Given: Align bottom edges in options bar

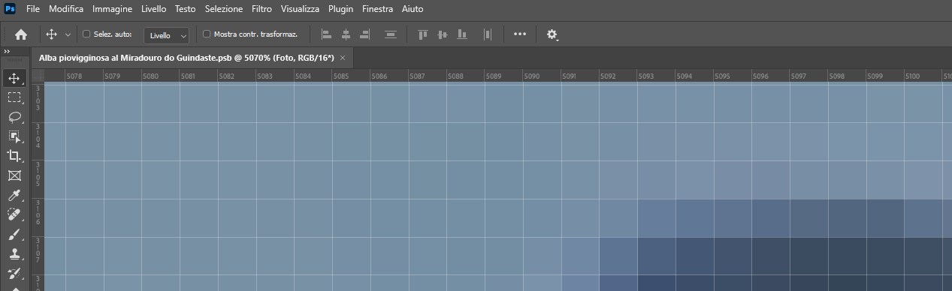Looking at the screenshot, I should [461, 34].
